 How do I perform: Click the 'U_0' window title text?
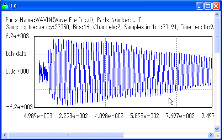point(13,6)
